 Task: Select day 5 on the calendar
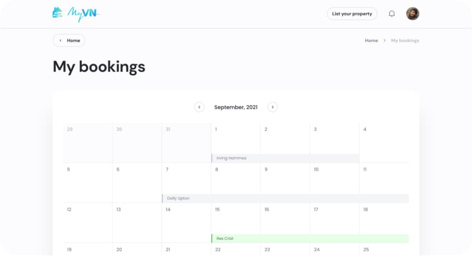pos(87,183)
